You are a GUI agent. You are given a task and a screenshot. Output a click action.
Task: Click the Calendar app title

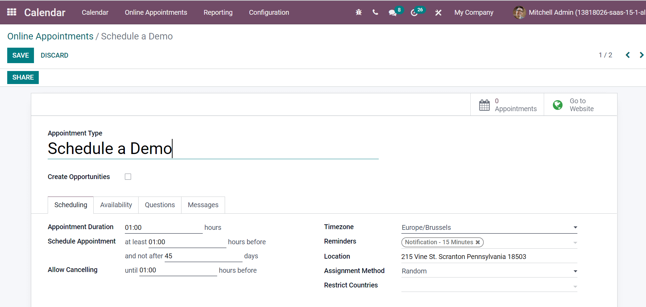click(45, 13)
